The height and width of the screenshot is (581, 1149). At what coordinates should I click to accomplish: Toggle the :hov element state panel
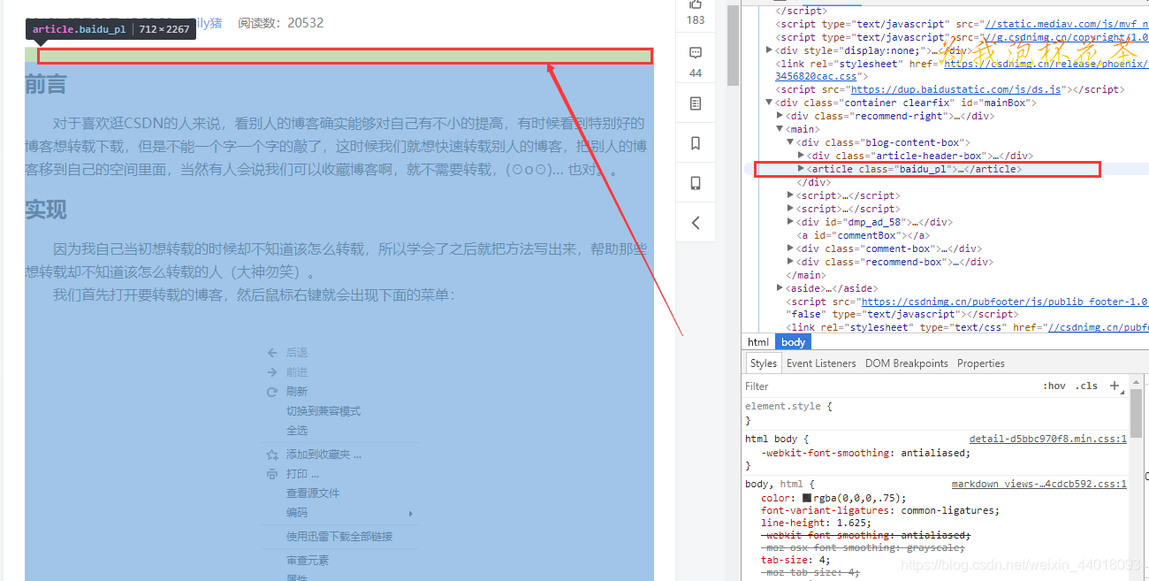pyautogui.click(x=1054, y=386)
